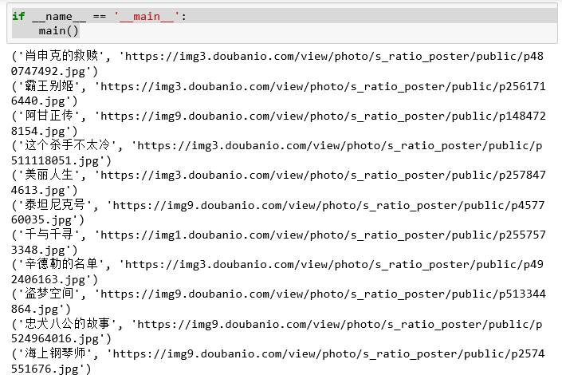Viewport: 562px width, 375px height.
Task: Select the movie title 泰坦尼克号
Action: 55,204
